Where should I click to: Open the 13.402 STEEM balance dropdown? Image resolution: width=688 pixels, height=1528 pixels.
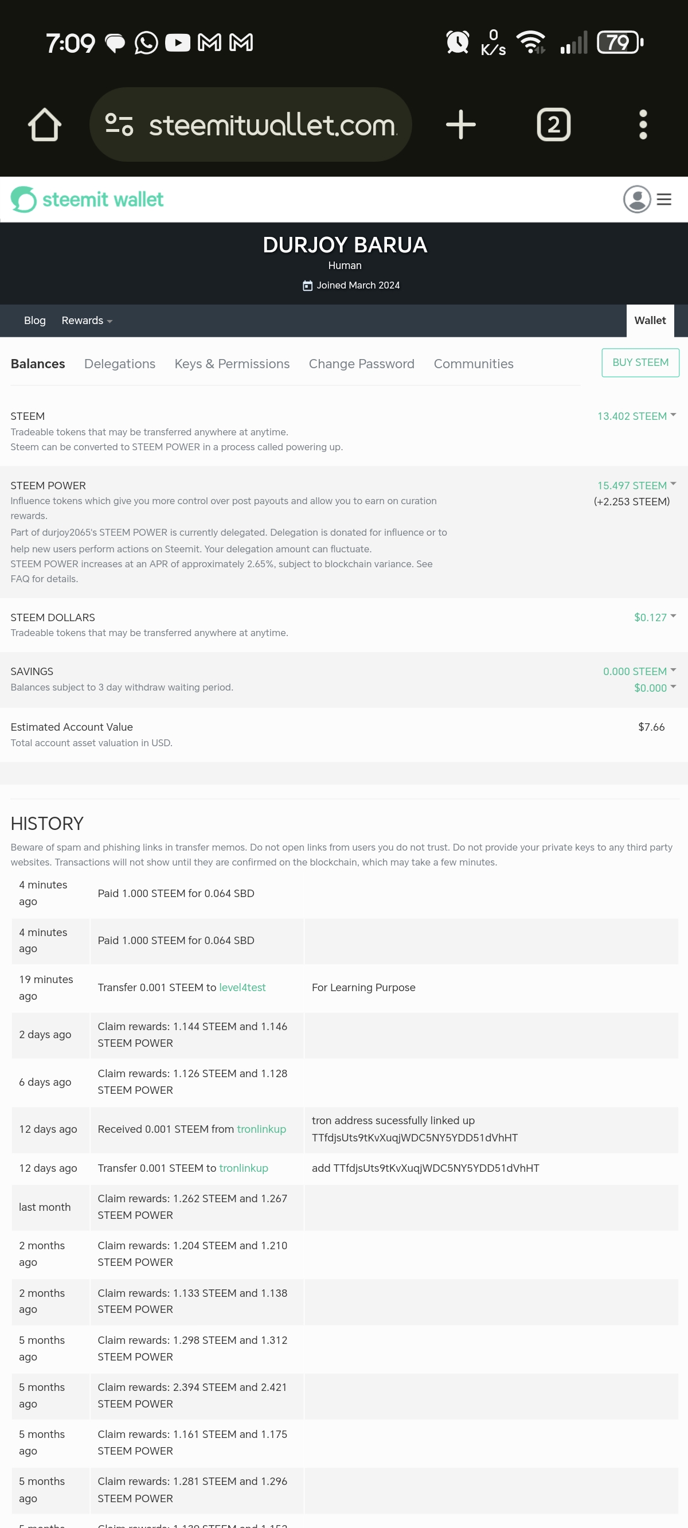(636, 416)
